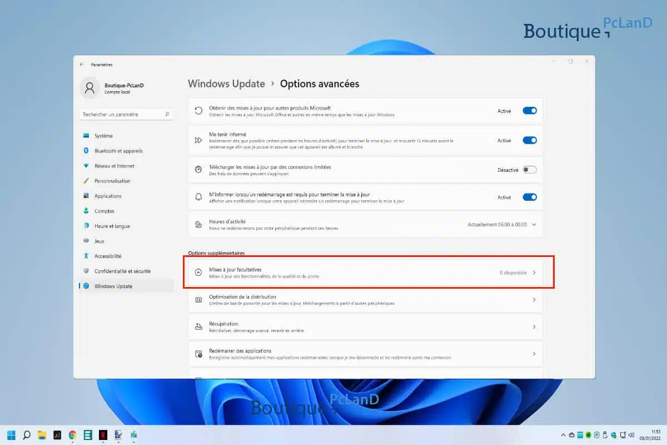Enable downloads over metered connections

530,170
